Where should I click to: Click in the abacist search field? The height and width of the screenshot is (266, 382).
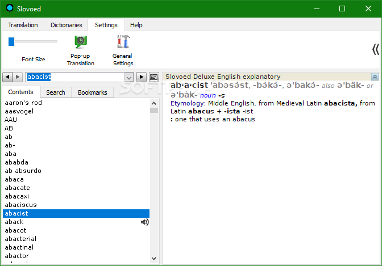pos(76,77)
